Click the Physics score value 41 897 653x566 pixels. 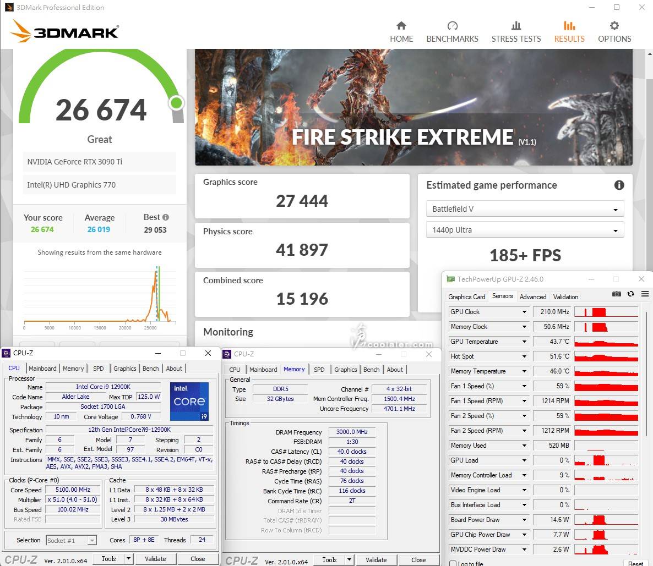pyautogui.click(x=302, y=250)
